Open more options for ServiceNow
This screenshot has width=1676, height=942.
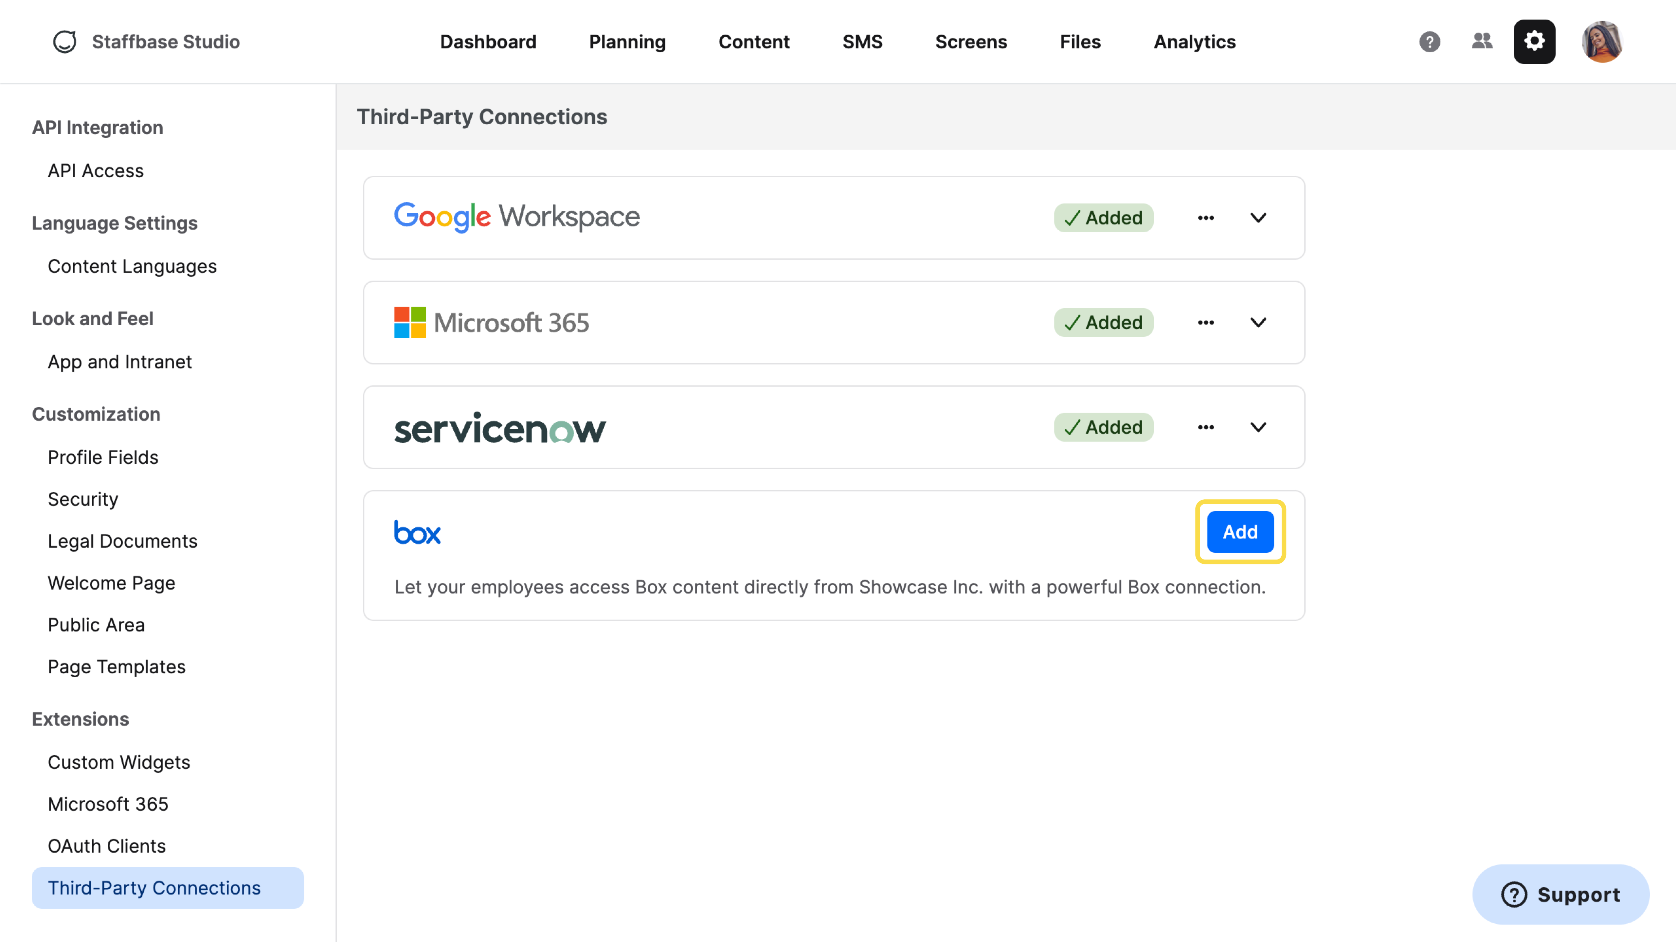1206,427
